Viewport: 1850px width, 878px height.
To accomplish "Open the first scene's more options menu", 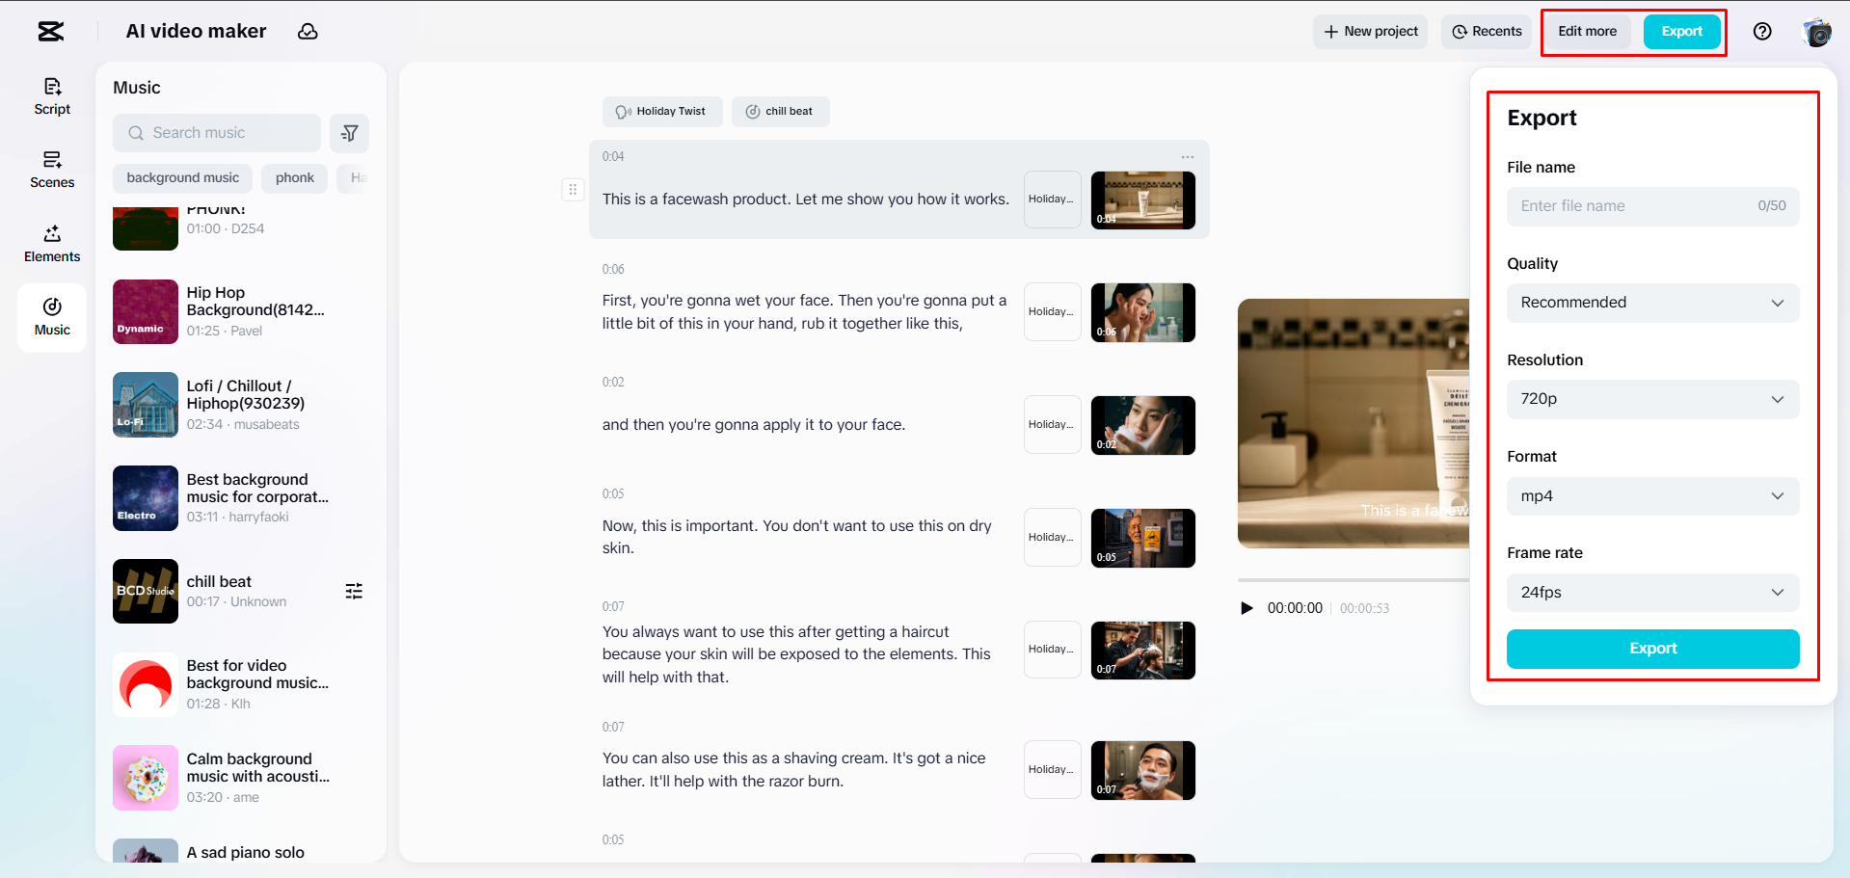I will [x=1187, y=156].
